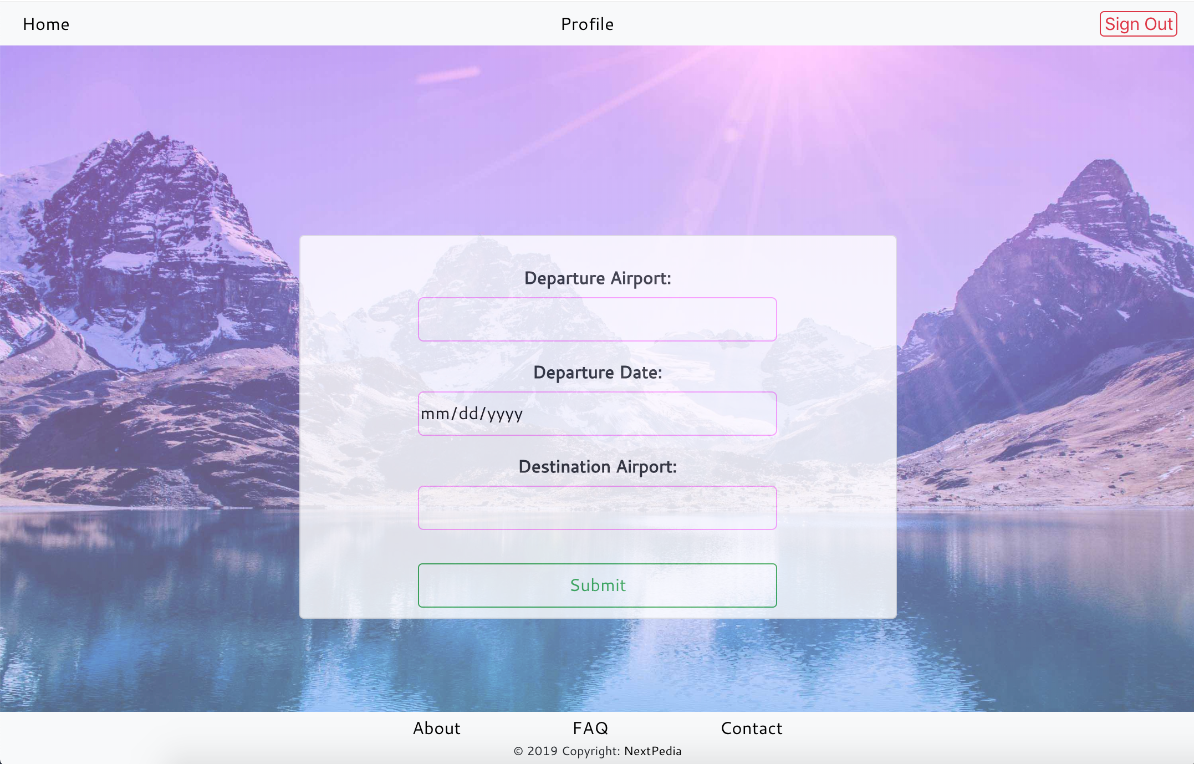Viewport: 1194px width, 764px height.
Task: Click empty space below Destination Airport field
Action: tap(597, 547)
